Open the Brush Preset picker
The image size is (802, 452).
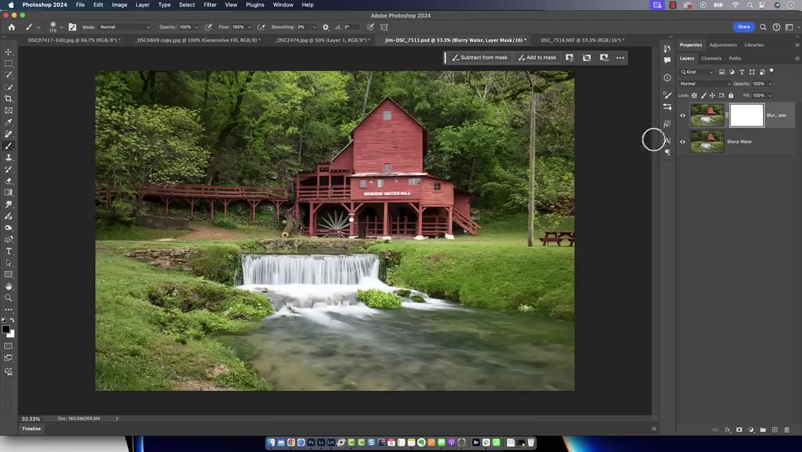pyautogui.click(x=55, y=27)
